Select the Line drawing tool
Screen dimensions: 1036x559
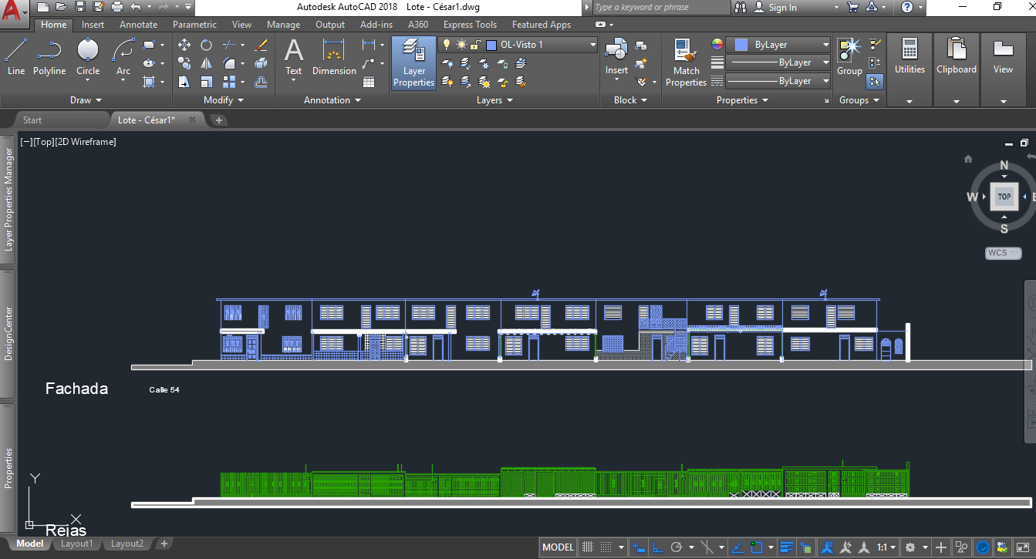(x=16, y=57)
